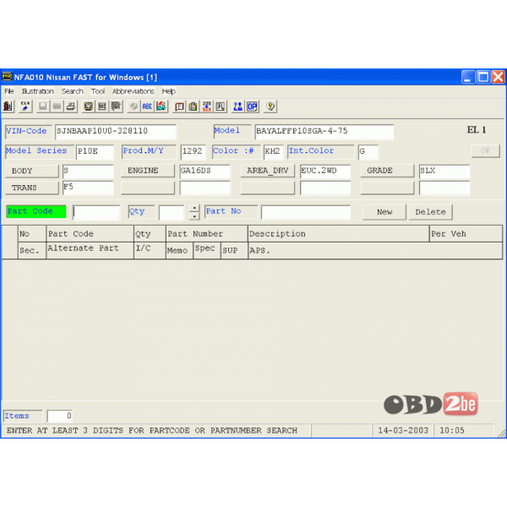Click the date 14-03-2003 in status bar
Image resolution: width=507 pixels, height=507 pixels.
click(x=403, y=431)
